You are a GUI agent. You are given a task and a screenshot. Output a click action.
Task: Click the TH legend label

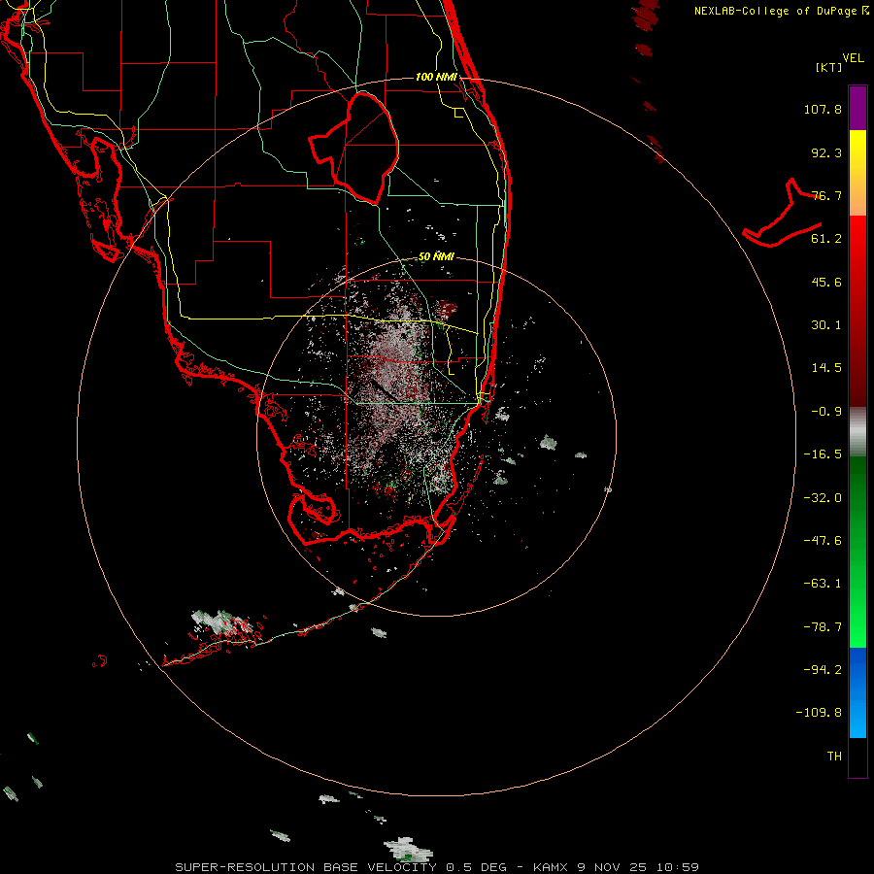[x=834, y=756]
